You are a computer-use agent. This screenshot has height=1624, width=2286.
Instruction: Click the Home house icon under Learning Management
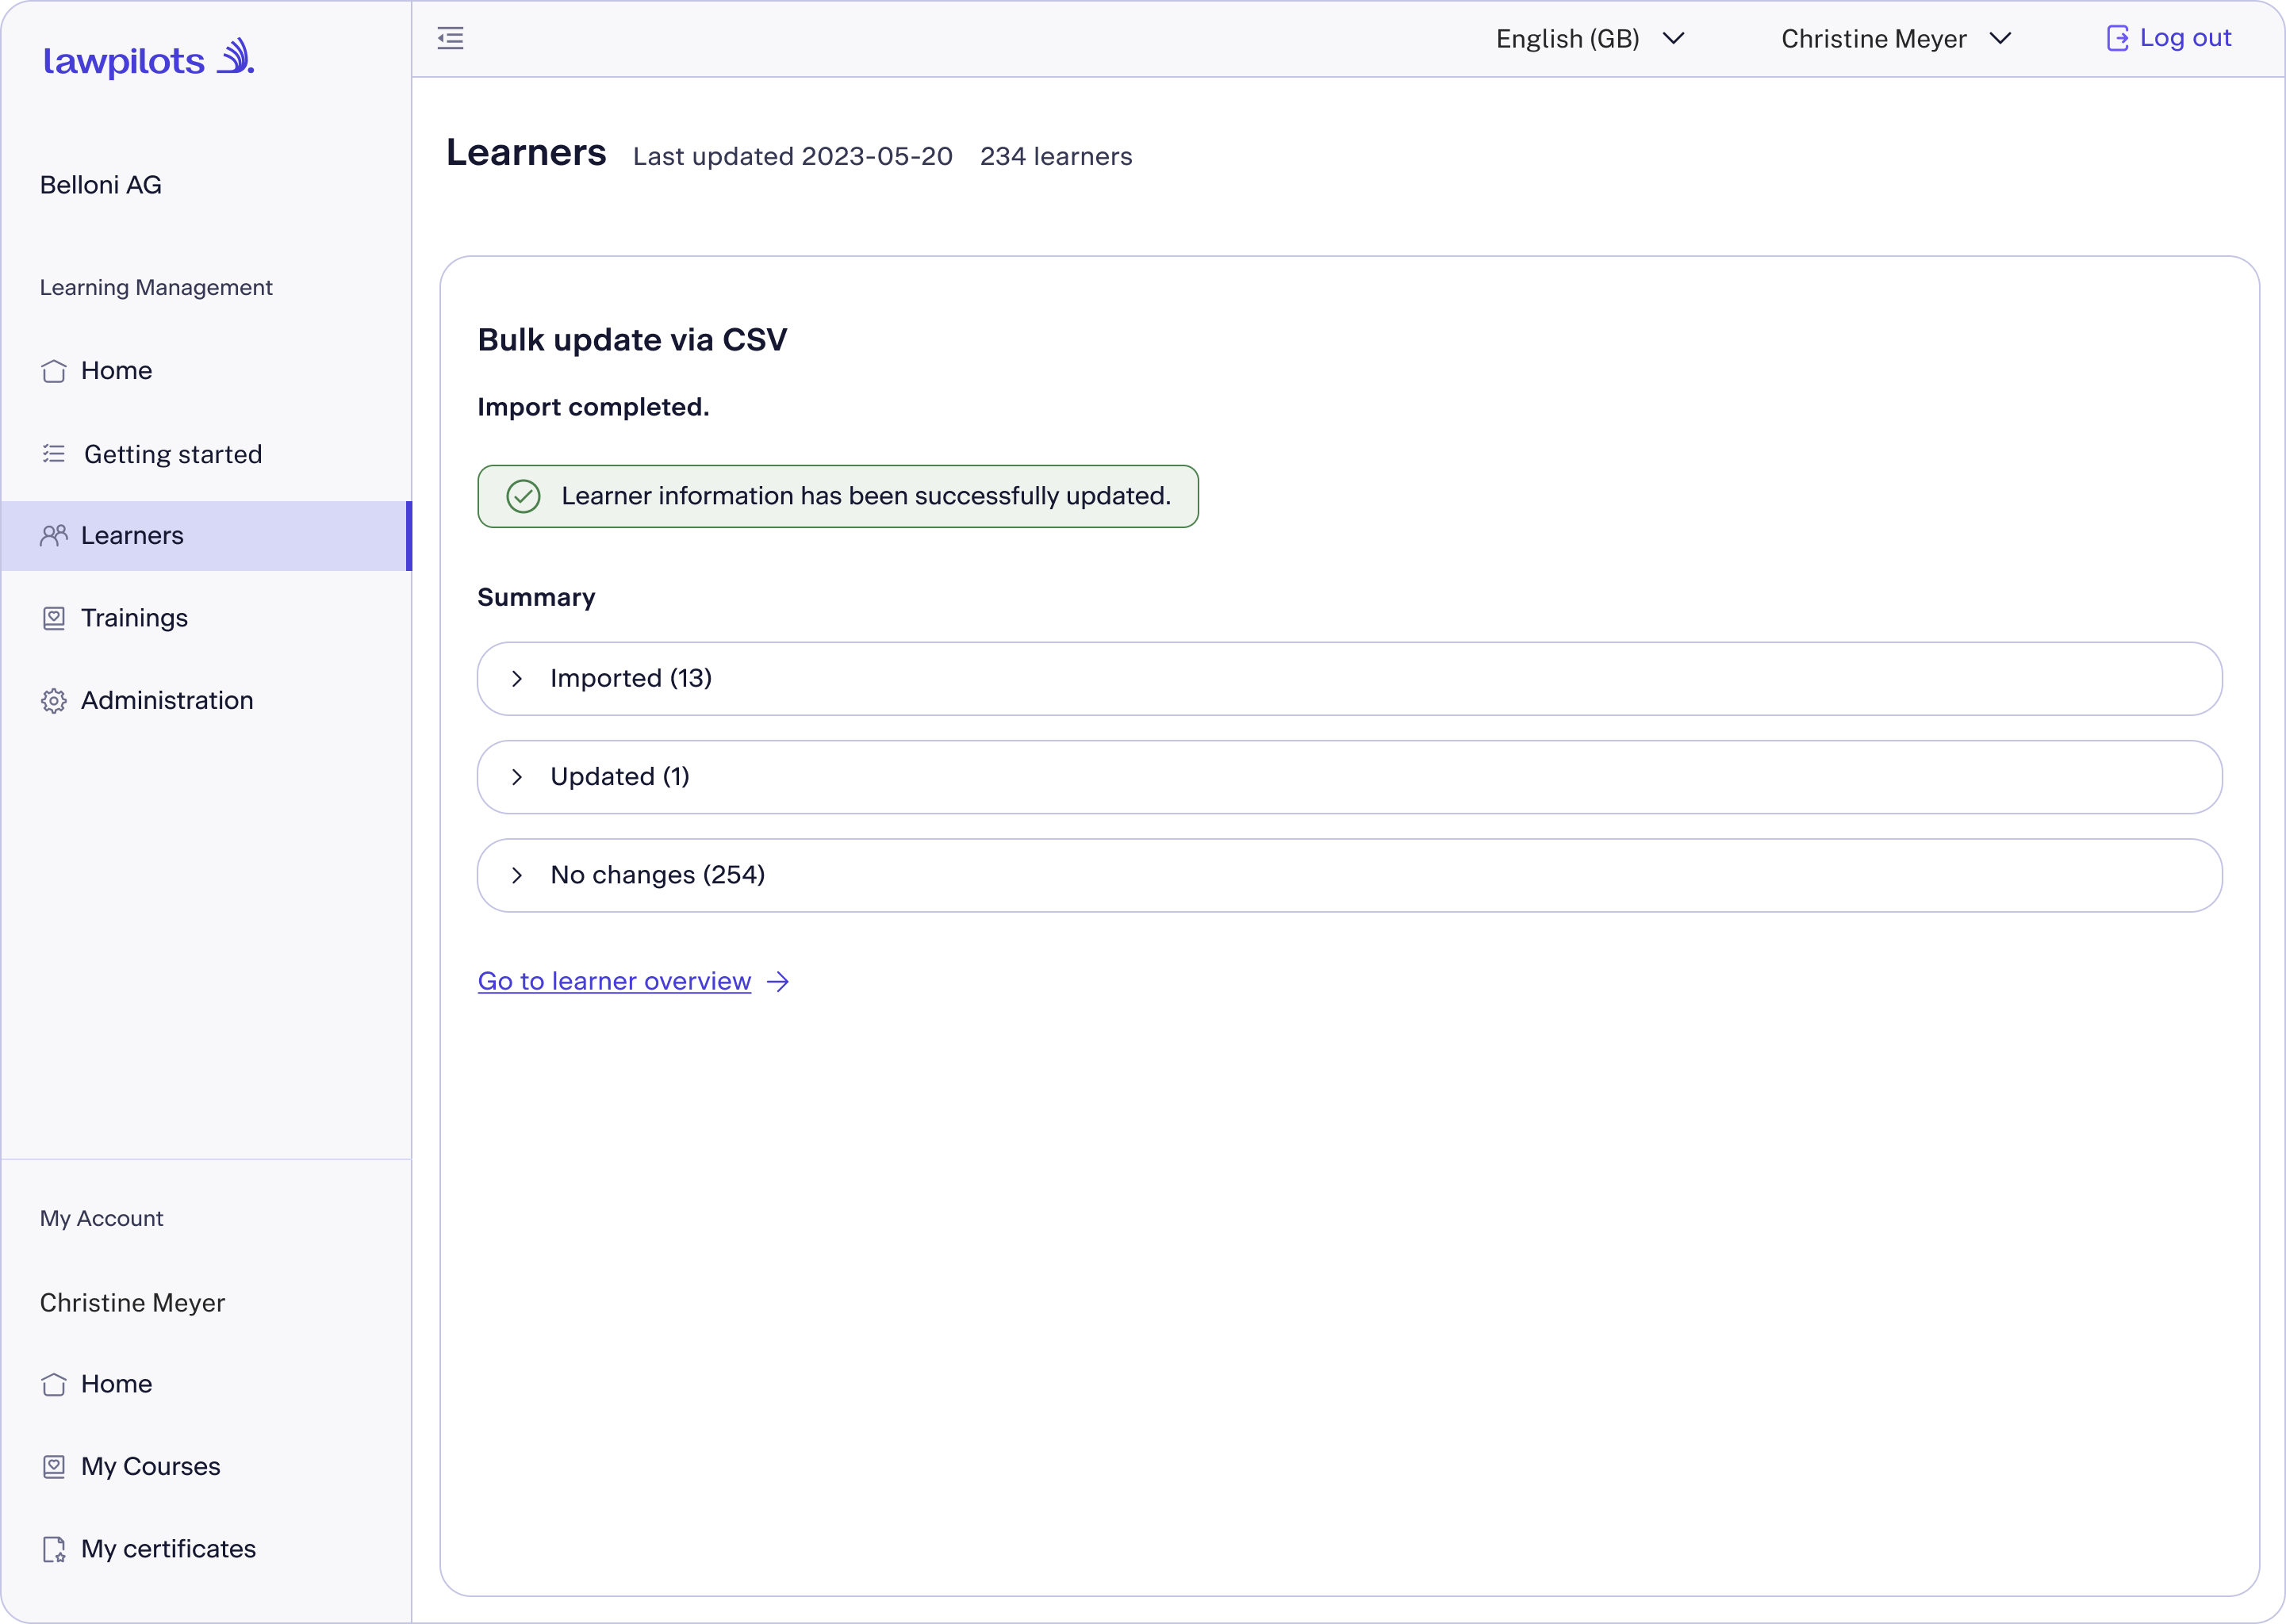[x=54, y=371]
